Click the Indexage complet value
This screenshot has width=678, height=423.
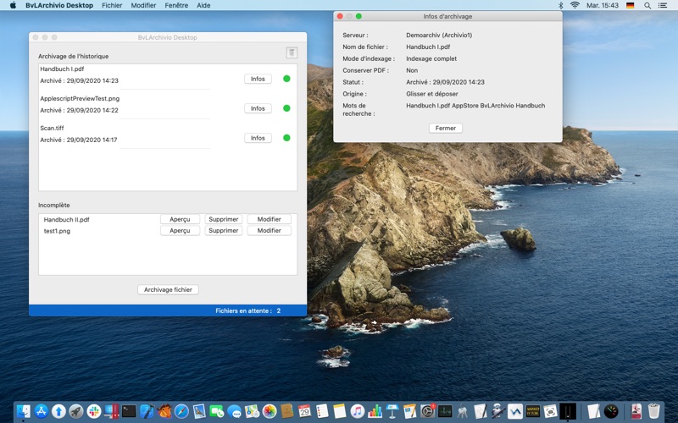pyautogui.click(x=431, y=58)
